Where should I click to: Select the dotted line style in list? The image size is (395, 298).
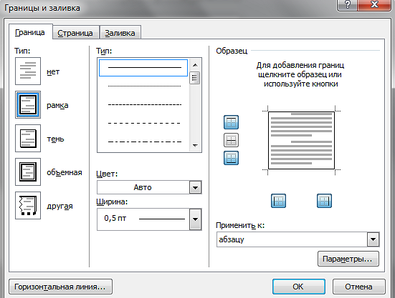[144, 86]
